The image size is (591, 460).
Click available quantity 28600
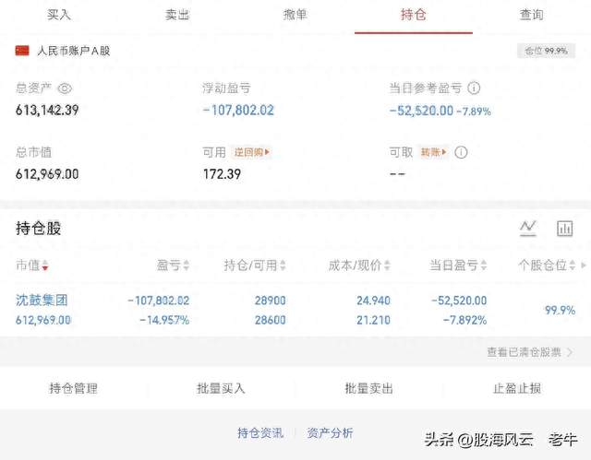pos(271,320)
